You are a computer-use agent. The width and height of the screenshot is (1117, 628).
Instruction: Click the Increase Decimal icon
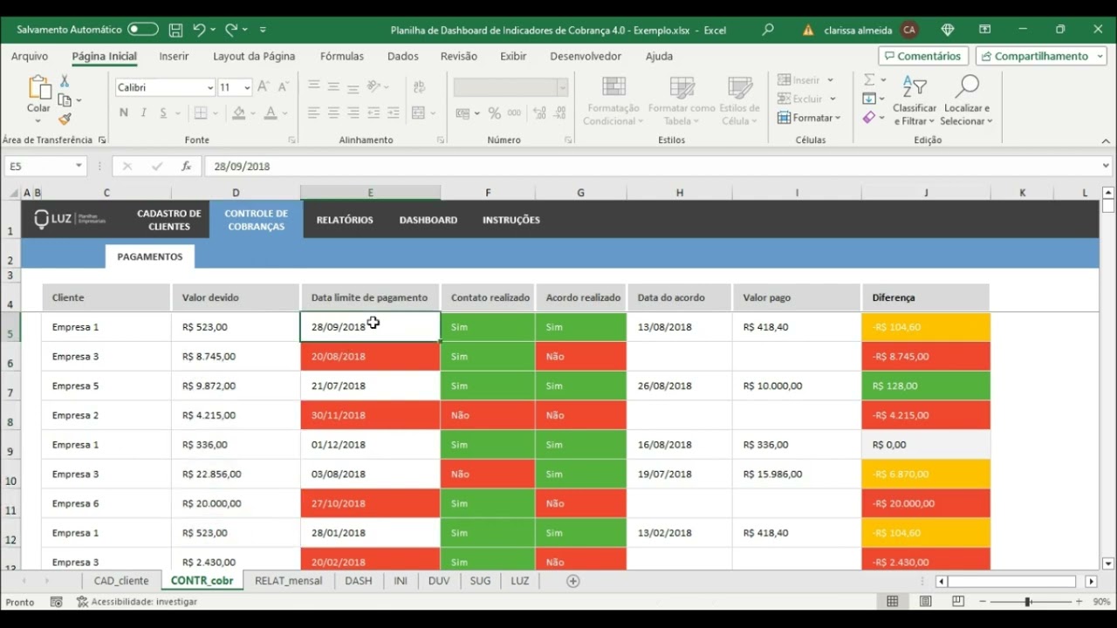539,113
